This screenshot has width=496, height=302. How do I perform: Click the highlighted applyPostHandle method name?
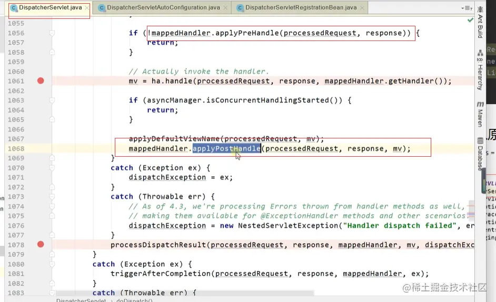226,148
